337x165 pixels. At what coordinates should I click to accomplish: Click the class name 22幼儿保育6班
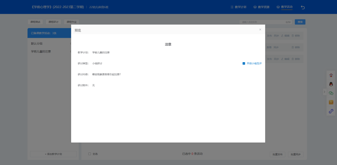pos(99,7)
